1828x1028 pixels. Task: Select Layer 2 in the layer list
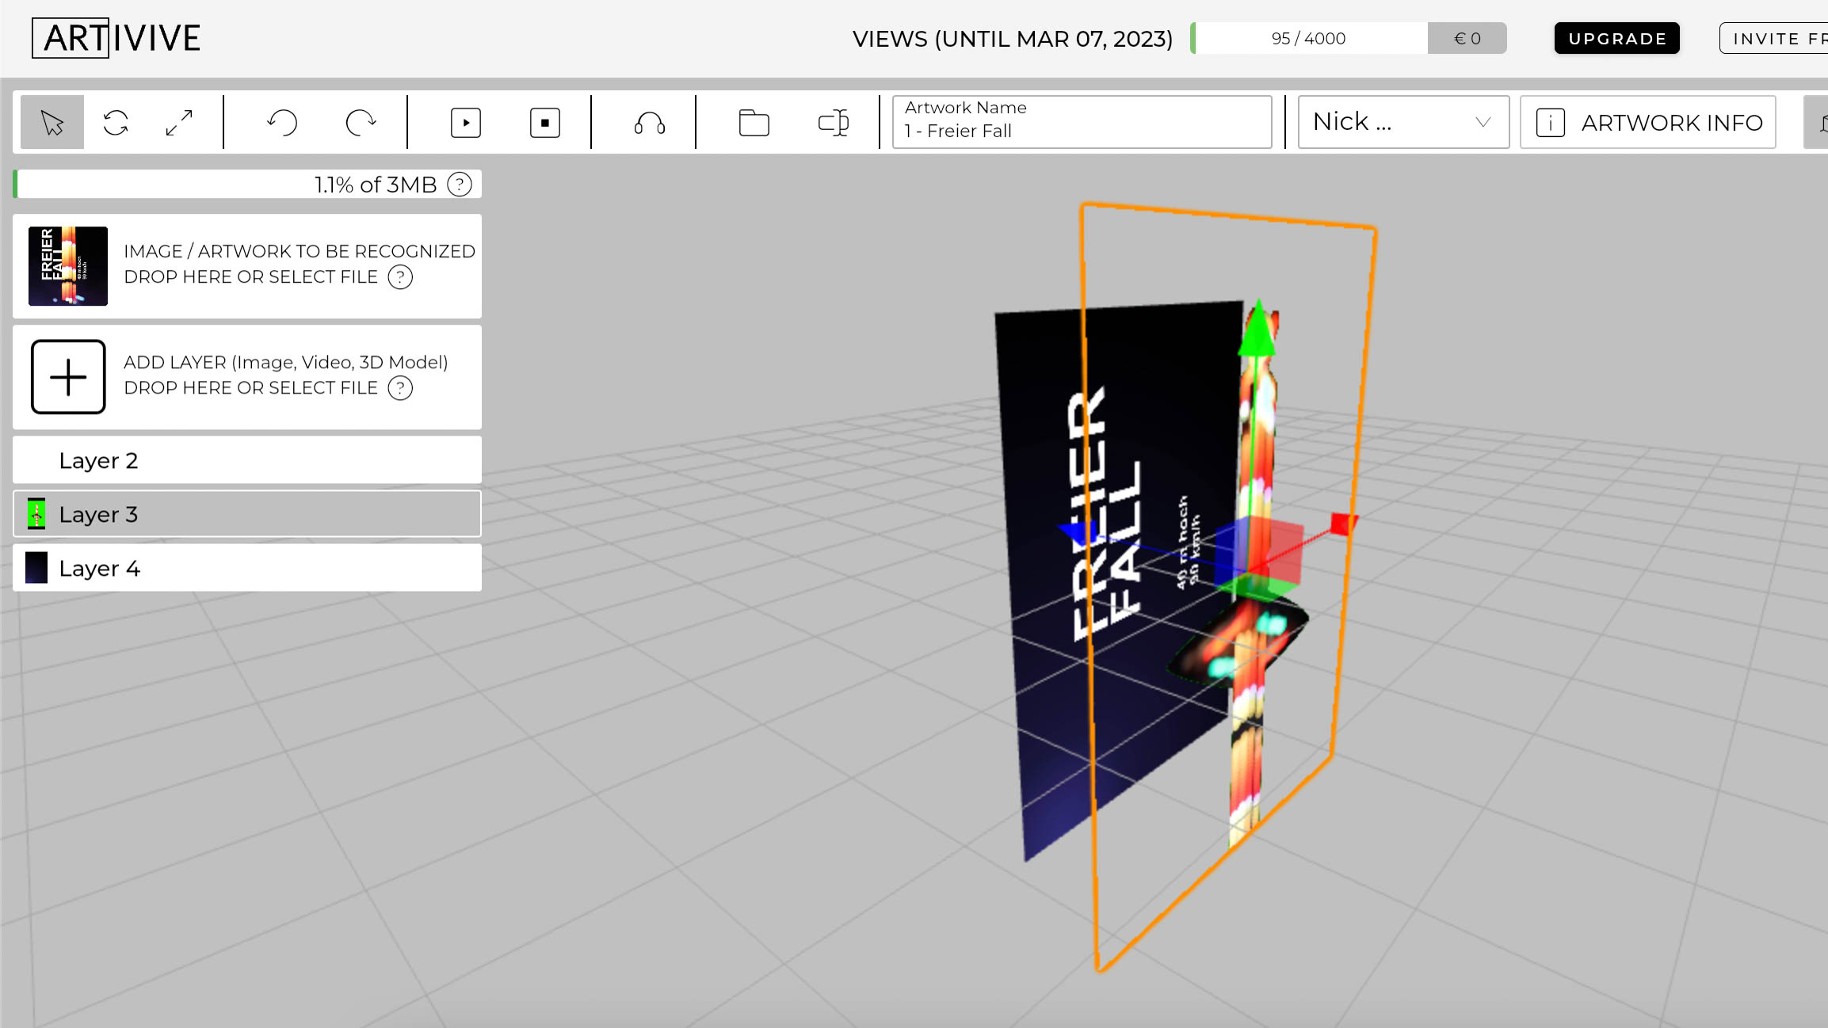[x=247, y=460]
